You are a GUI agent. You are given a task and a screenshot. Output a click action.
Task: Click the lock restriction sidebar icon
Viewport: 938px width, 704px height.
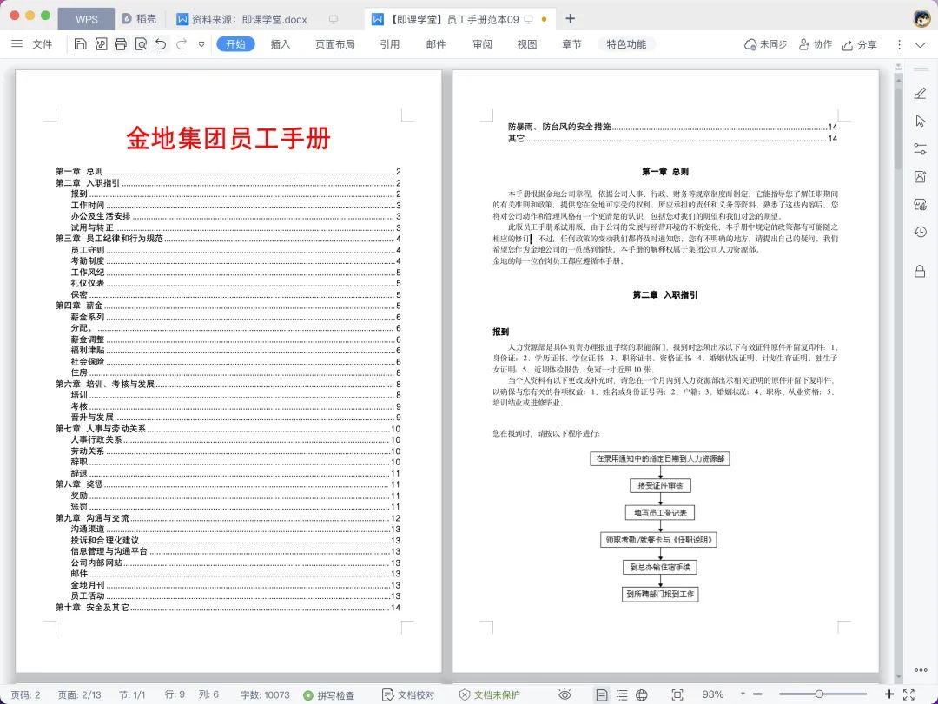click(x=920, y=271)
